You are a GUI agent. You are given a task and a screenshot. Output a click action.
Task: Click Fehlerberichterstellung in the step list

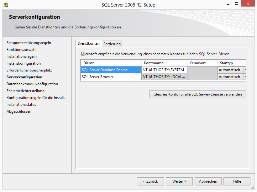pos(26,91)
